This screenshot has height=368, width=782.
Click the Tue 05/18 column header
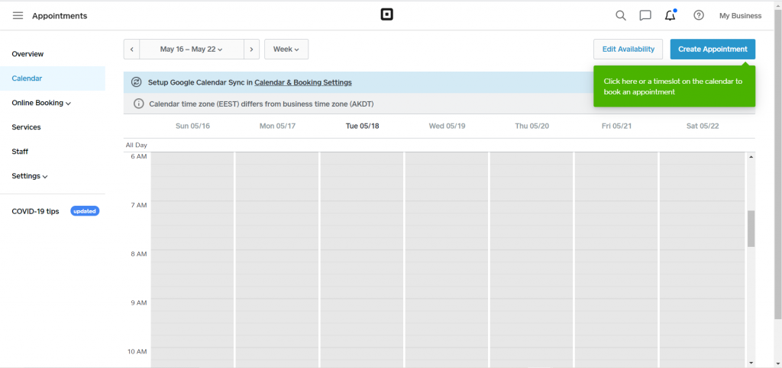362,126
